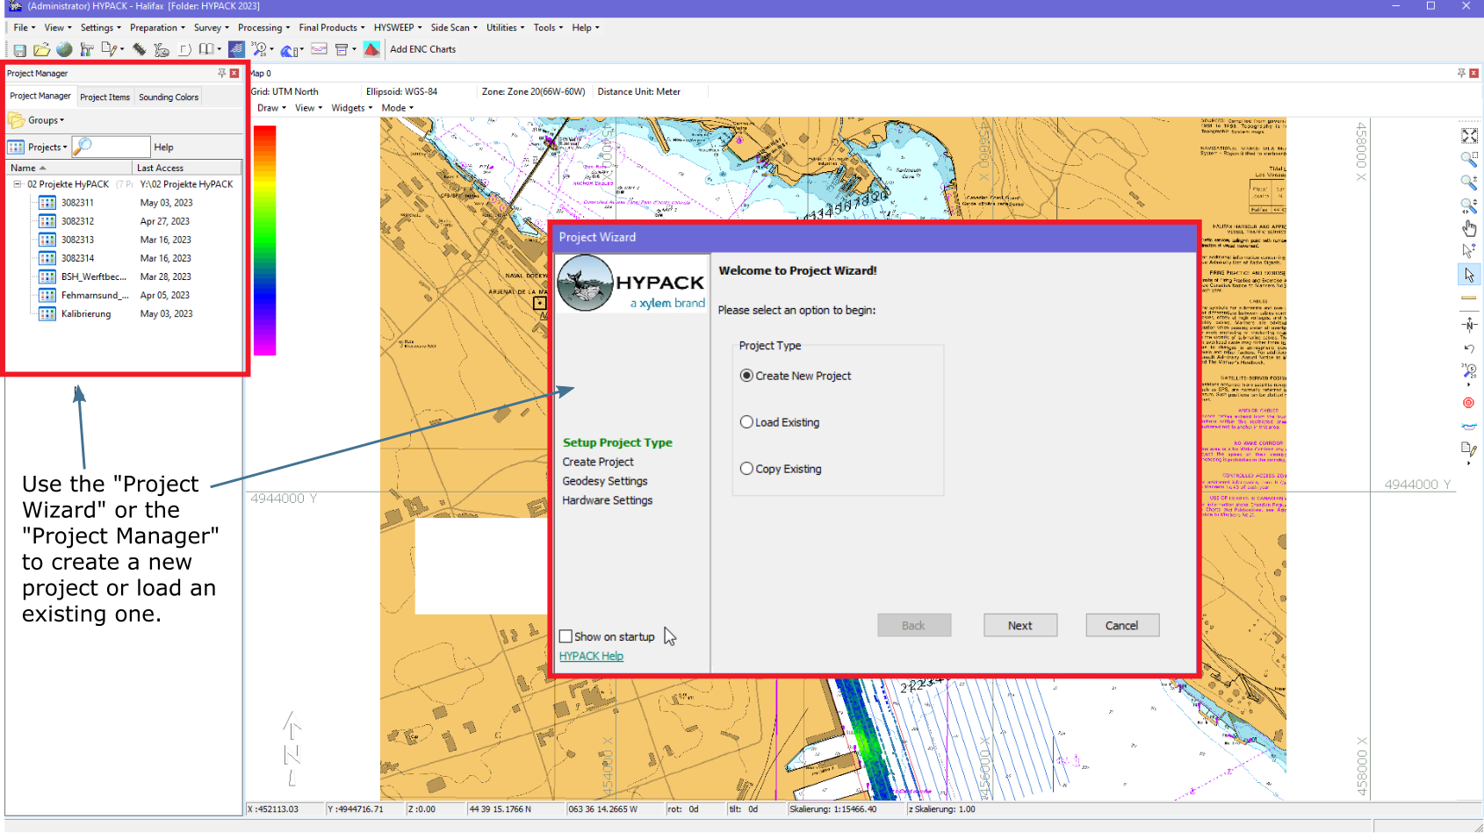This screenshot has width=1484, height=833.
Task: Click Cancel in the Project Wizard
Action: (1121, 625)
